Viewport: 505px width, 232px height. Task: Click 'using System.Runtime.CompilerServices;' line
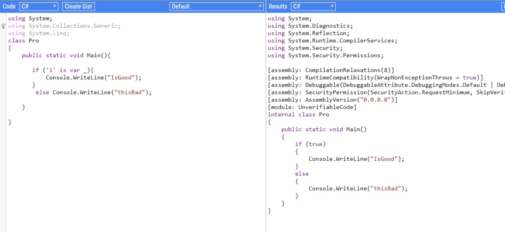click(x=333, y=41)
